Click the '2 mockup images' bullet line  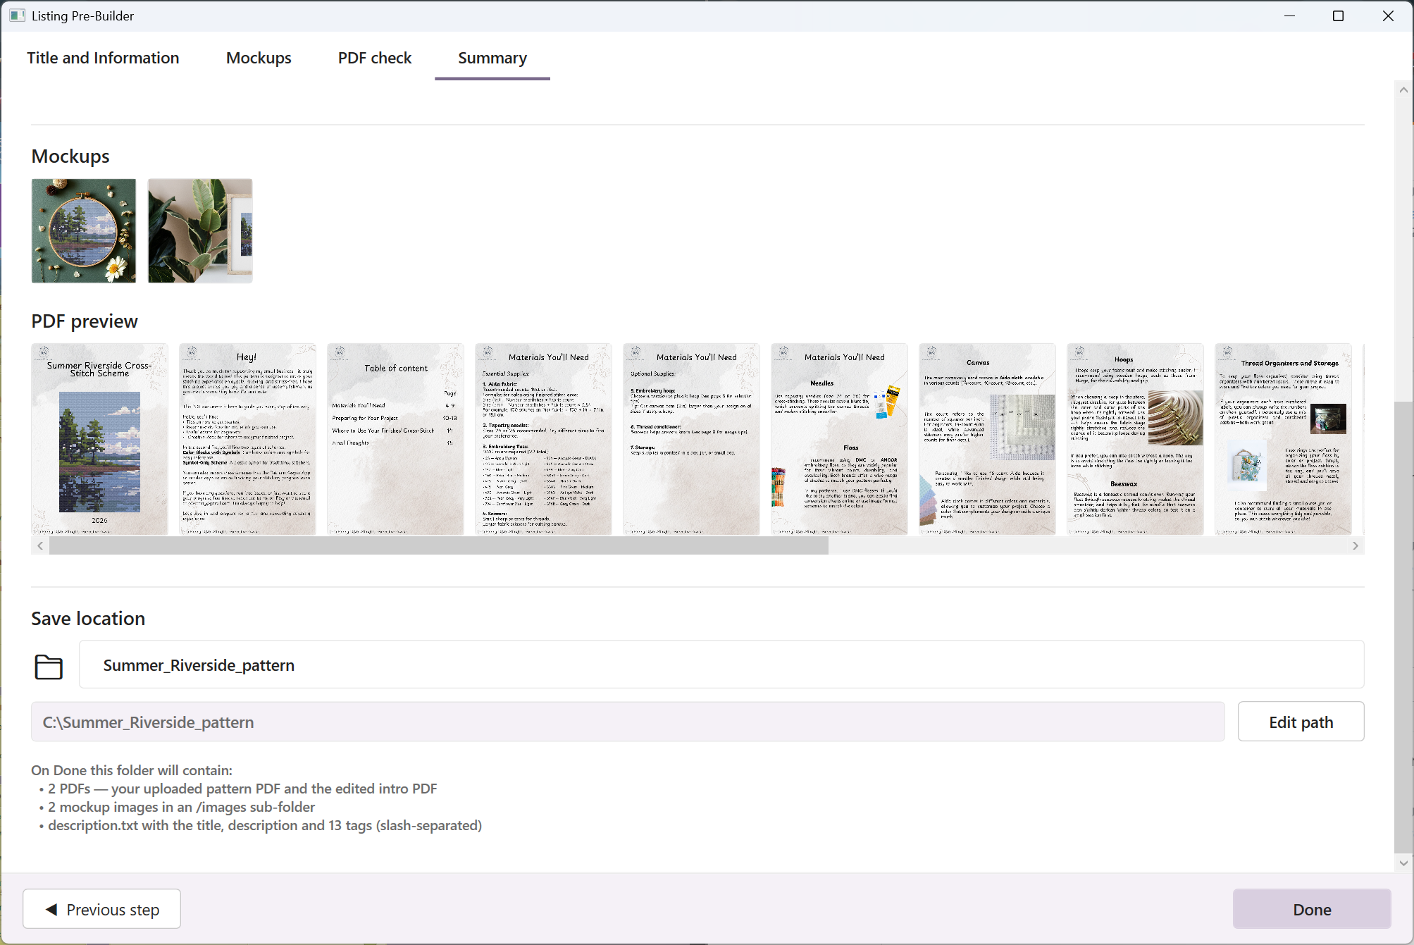point(177,807)
